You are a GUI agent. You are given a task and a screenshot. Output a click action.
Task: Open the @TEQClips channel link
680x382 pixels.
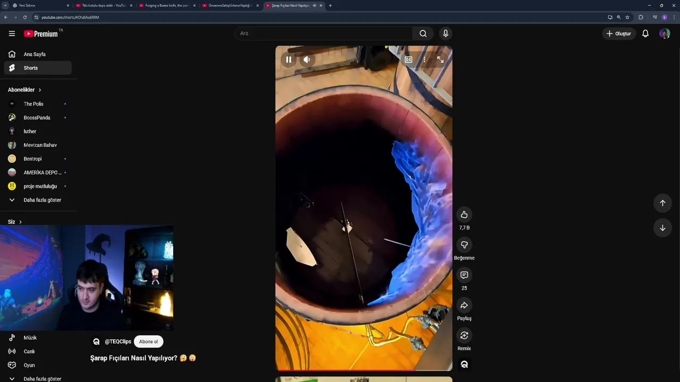tap(118, 342)
